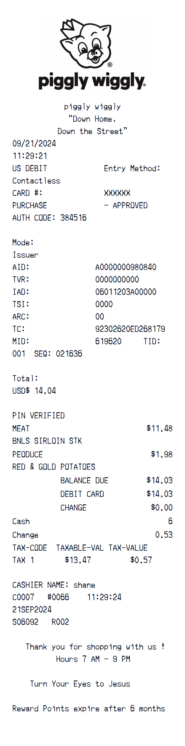Click the MEAT price $11.48
This screenshot has height=746, width=185.
[x=159, y=428]
